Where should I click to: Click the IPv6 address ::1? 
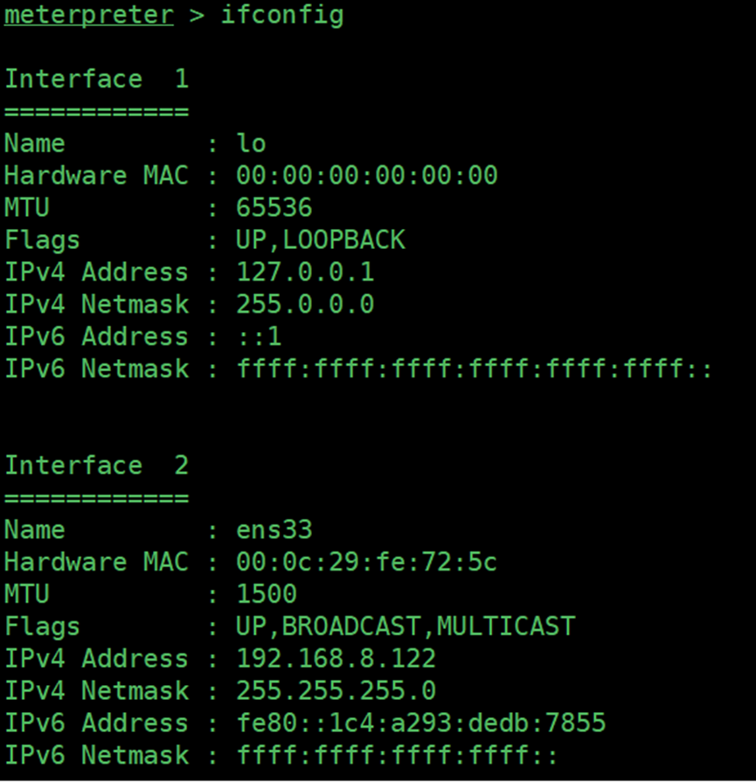pos(259,336)
